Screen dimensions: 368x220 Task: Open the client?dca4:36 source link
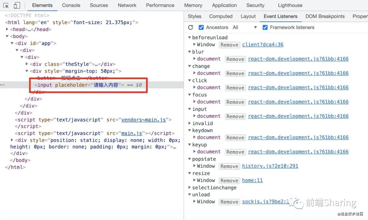(263, 45)
